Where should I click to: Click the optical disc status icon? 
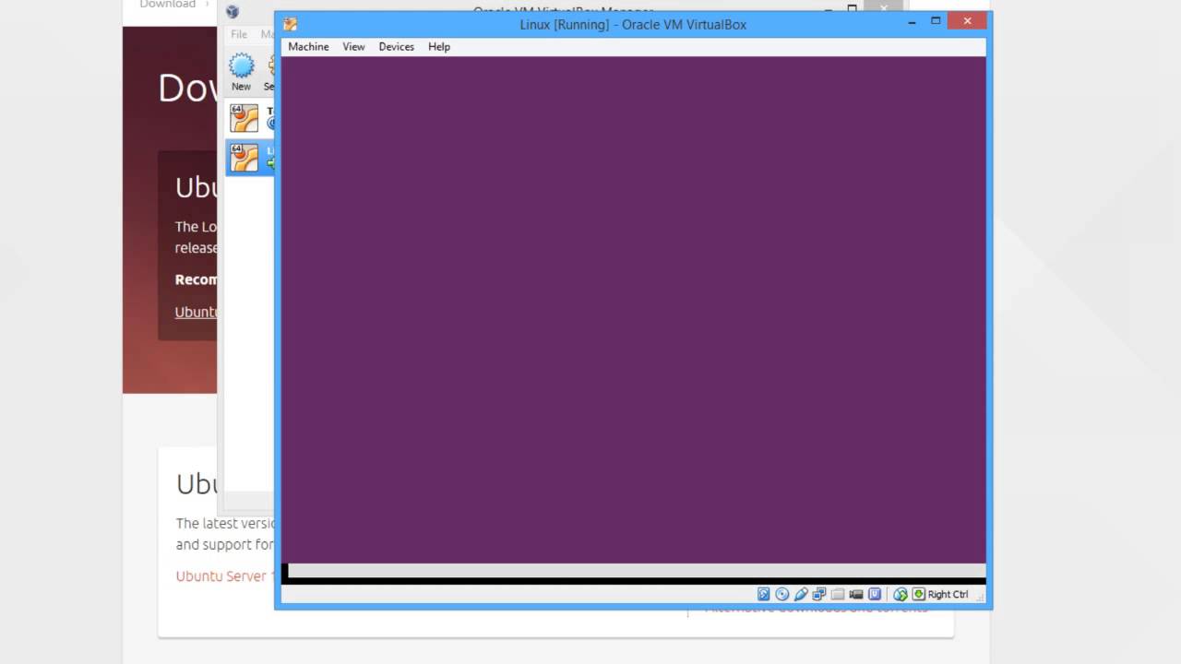pyautogui.click(x=782, y=594)
